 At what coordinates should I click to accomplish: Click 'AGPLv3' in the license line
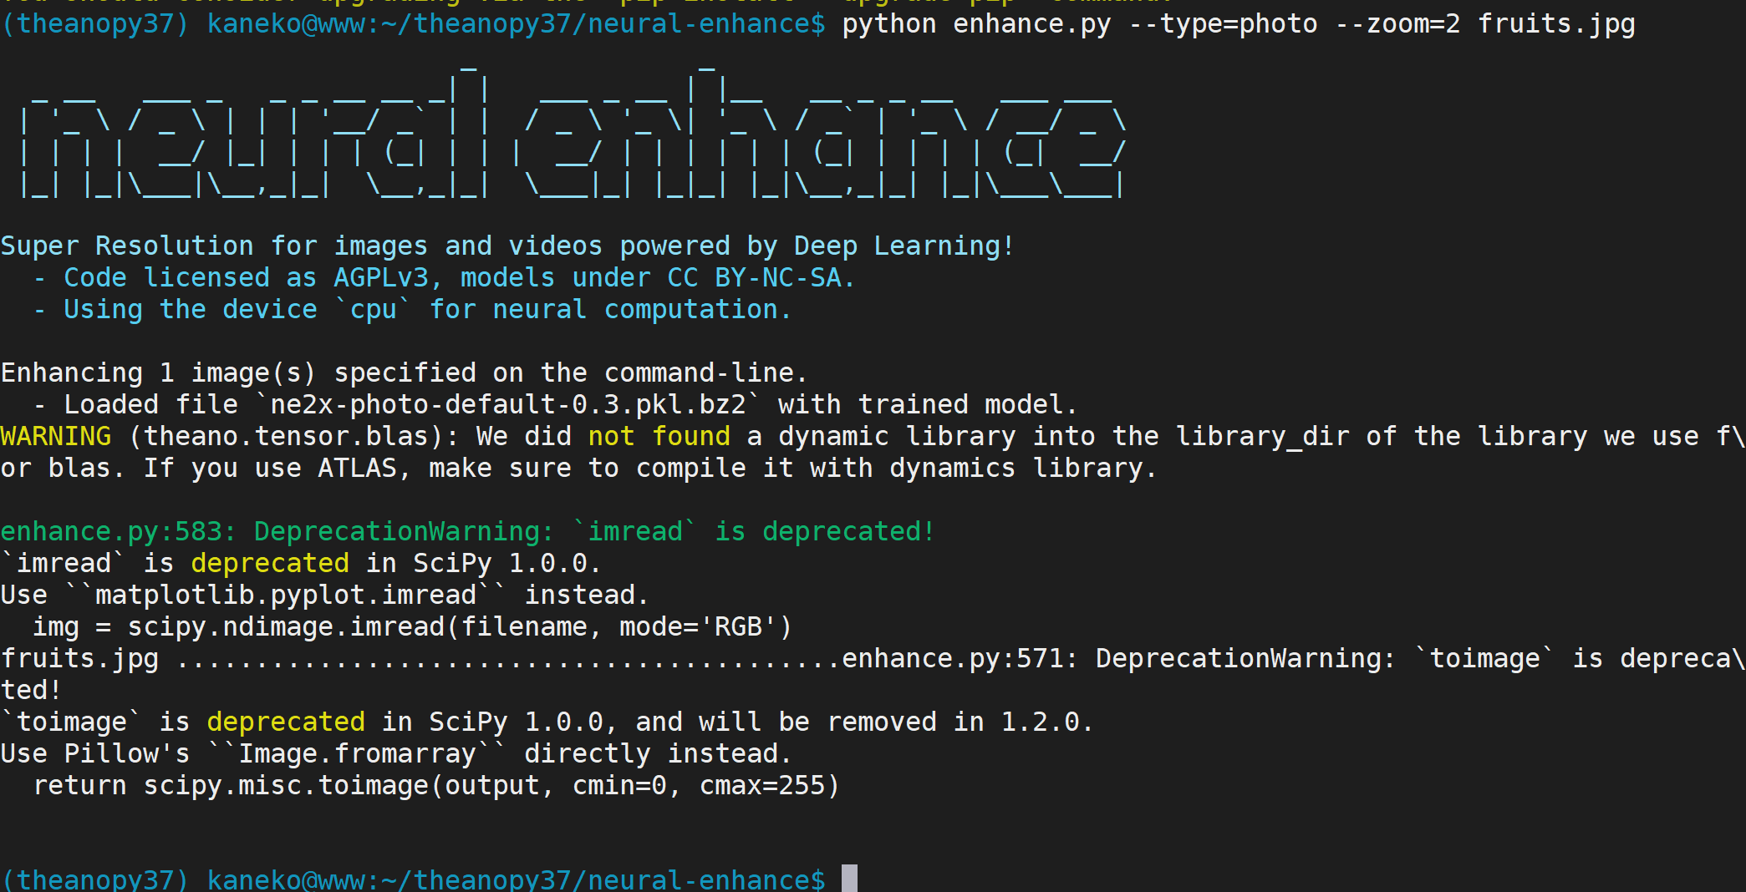coord(381,277)
